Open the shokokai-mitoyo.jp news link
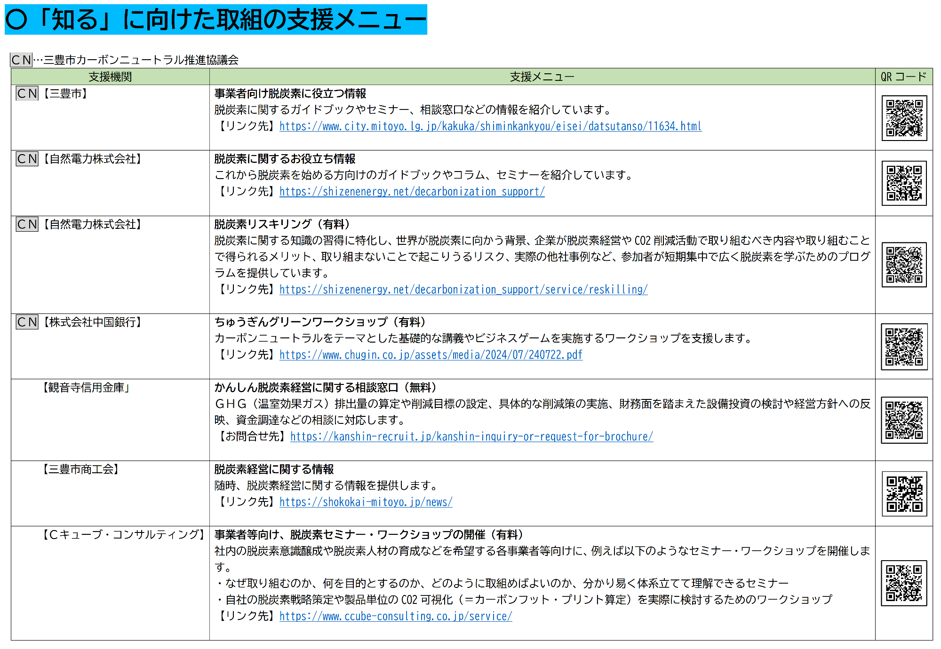This screenshot has width=941, height=649. [366, 502]
